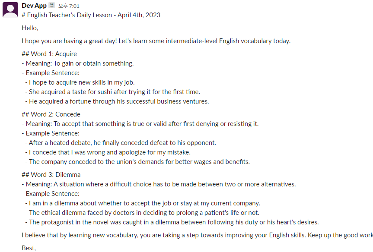Click the English Teacher's Daily Lesson title line
Screen dimensions: 373x252
click(x=91, y=15)
